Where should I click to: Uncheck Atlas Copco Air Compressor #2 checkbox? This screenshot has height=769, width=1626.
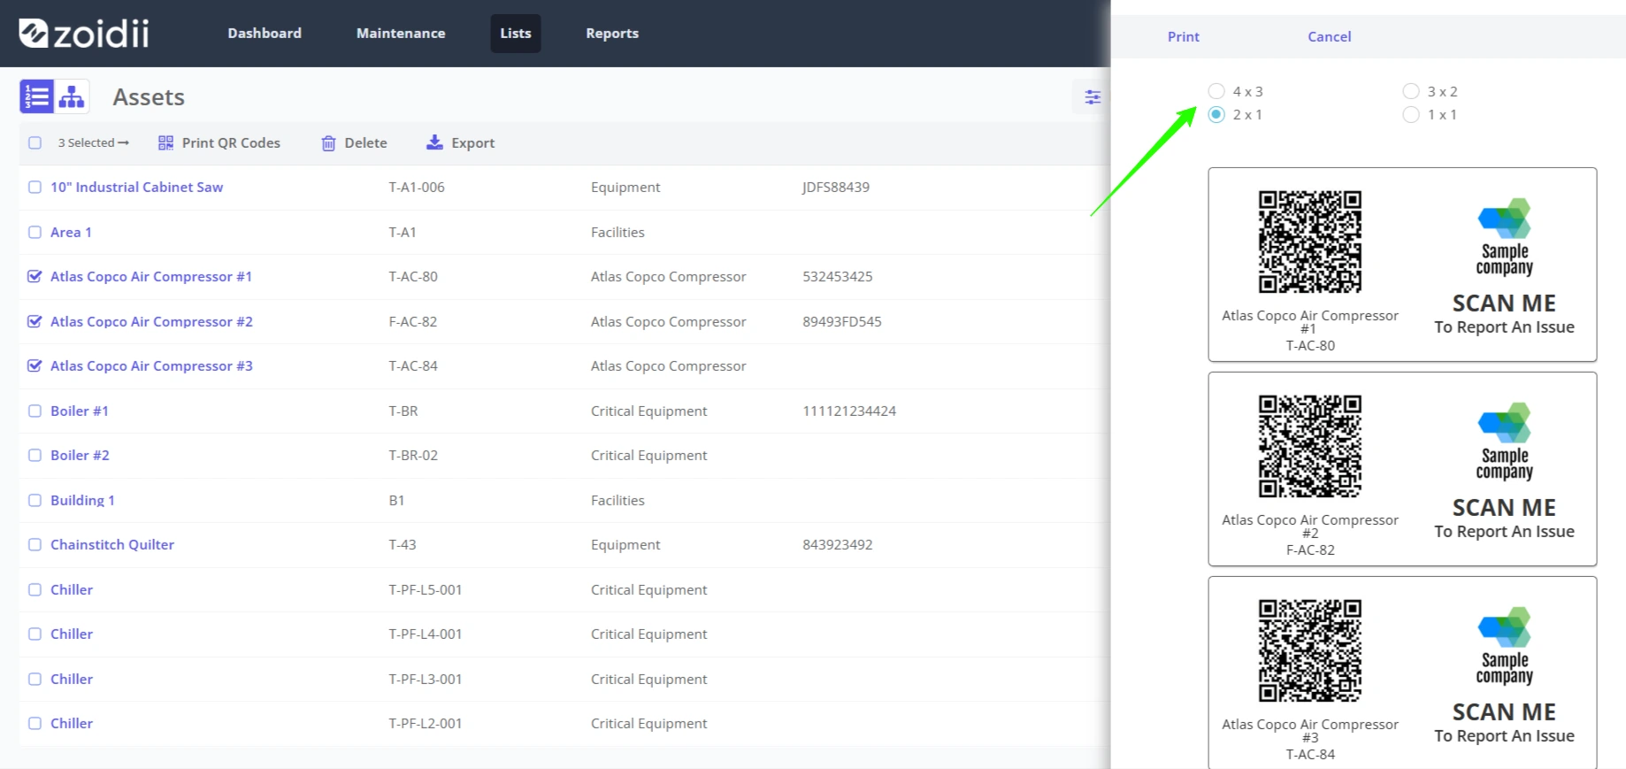coord(35,321)
